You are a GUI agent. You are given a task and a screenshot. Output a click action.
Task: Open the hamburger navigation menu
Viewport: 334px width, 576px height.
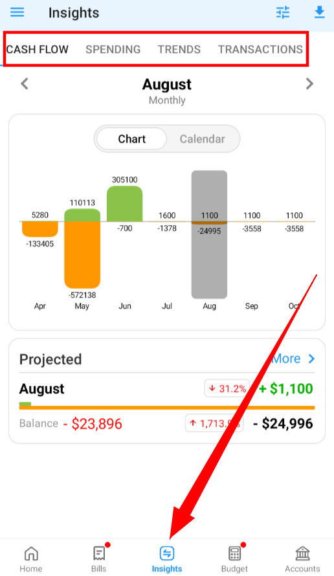(x=17, y=12)
